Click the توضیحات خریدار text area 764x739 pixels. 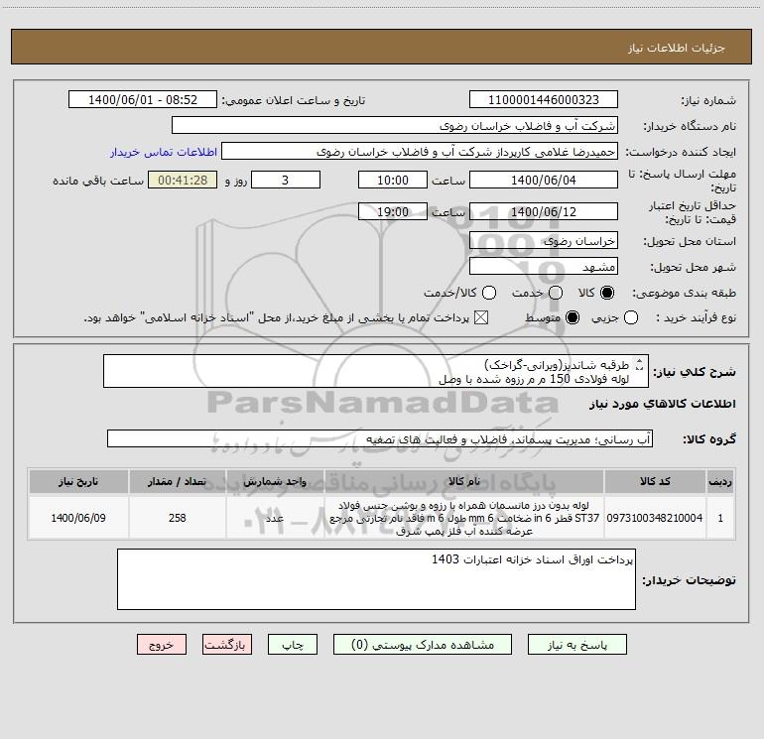(x=376, y=579)
